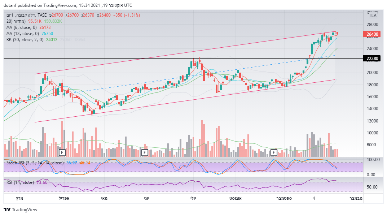The height and width of the screenshot is (216, 387).
Task: Click the 18000 level on the price axis
Action: click(372, 85)
